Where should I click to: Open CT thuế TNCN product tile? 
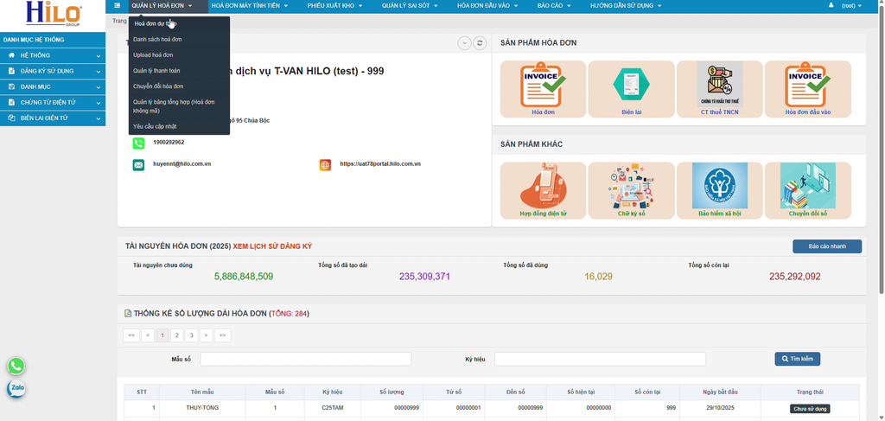720,88
